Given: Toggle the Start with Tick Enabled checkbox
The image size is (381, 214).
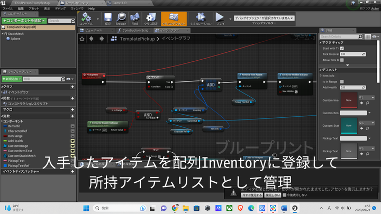Looking at the screenshot, I should [x=342, y=48].
